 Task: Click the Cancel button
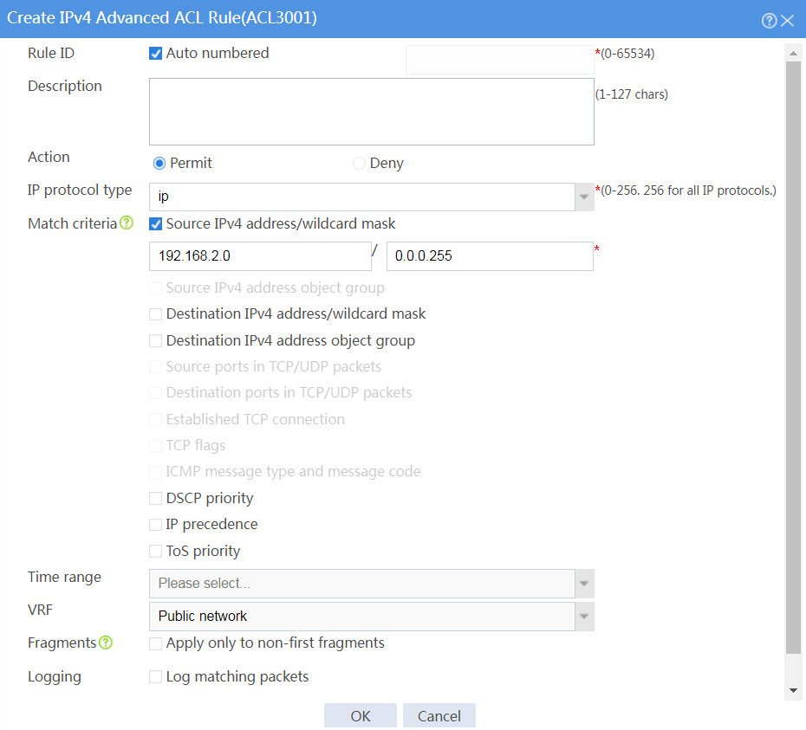tap(439, 715)
